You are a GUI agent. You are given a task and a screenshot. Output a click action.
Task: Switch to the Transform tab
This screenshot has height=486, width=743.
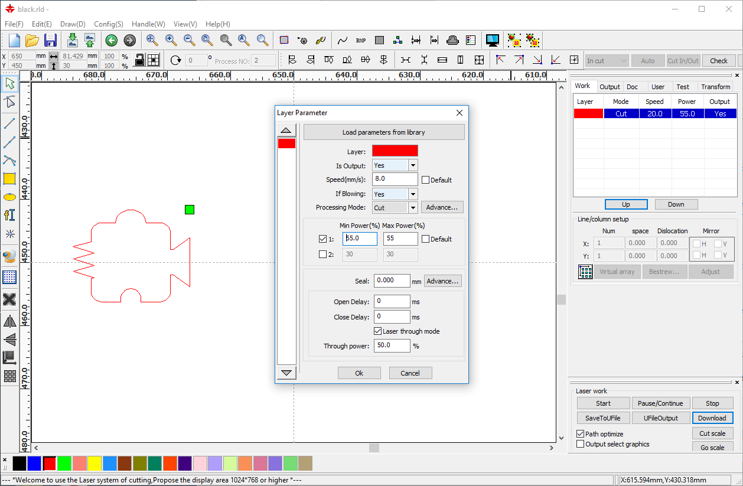click(x=715, y=87)
